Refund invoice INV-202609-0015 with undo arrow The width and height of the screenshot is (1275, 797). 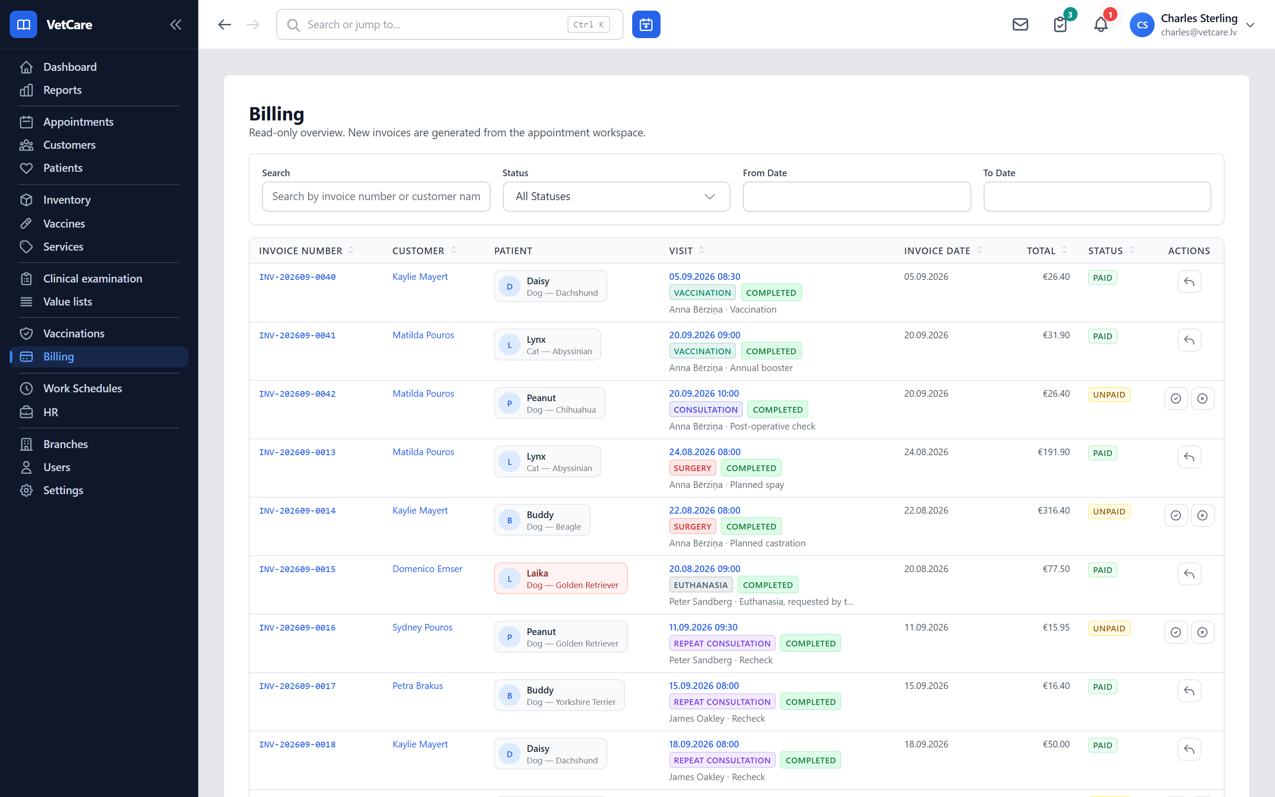point(1189,574)
